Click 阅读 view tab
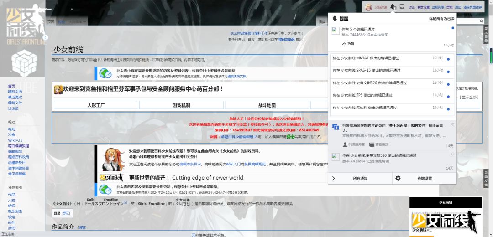 [x=322, y=22]
